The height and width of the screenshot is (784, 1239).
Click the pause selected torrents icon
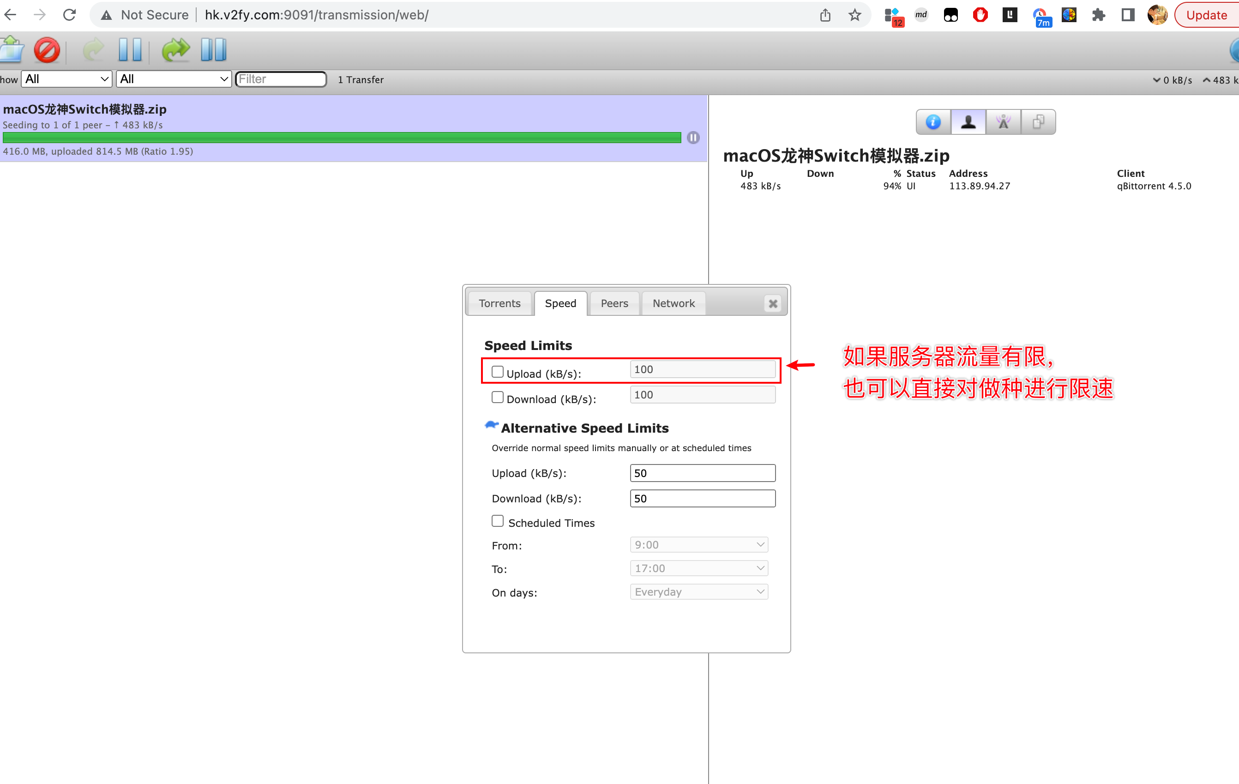(130, 50)
